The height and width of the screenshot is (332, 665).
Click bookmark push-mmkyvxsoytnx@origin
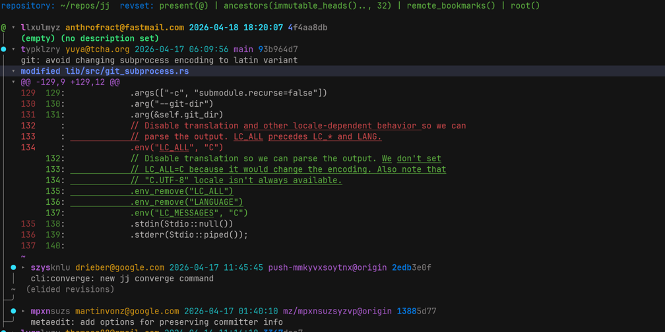[327, 267]
